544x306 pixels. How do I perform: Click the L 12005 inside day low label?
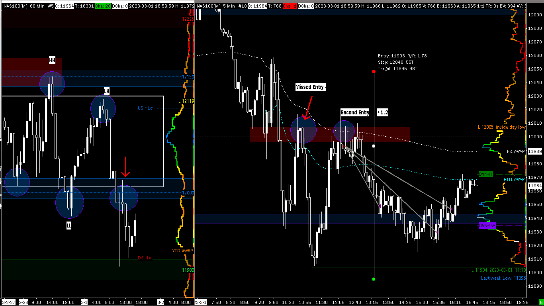502,127
